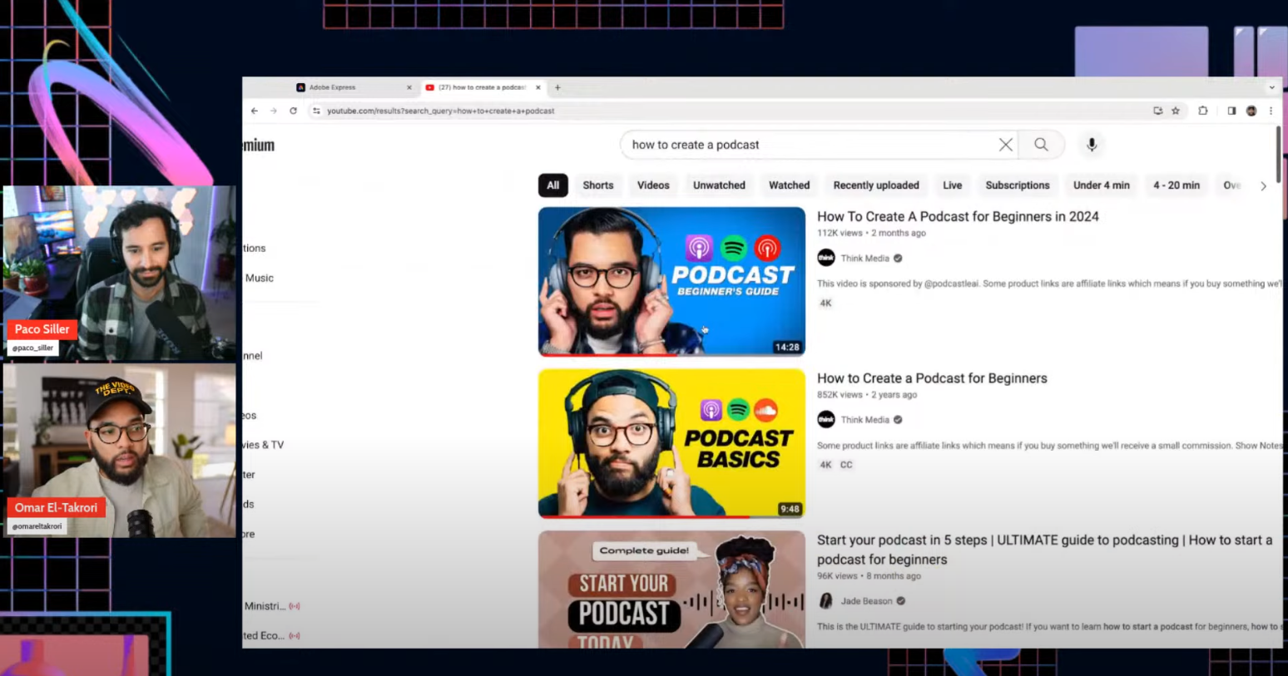
Task: Select the All filter chip
Action: (553, 185)
